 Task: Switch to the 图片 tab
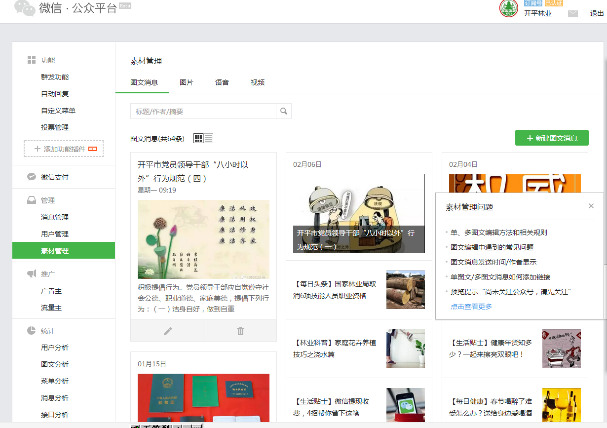pyautogui.click(x=187, y=82)
